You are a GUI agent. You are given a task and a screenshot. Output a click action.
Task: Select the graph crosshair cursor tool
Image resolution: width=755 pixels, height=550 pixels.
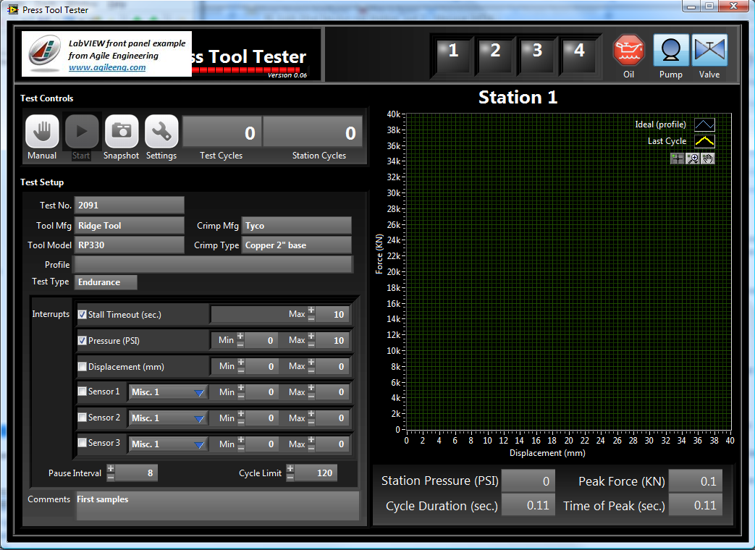(x=677, y=158)
